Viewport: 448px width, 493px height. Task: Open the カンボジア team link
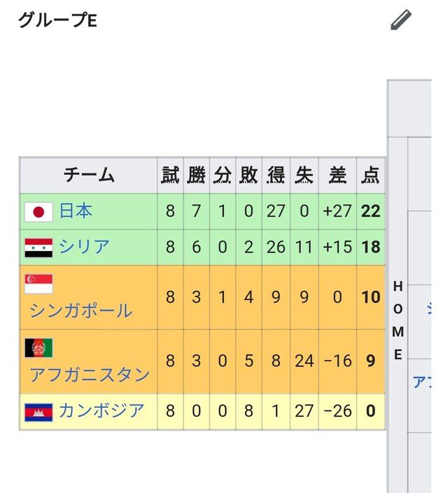point(101,411)
